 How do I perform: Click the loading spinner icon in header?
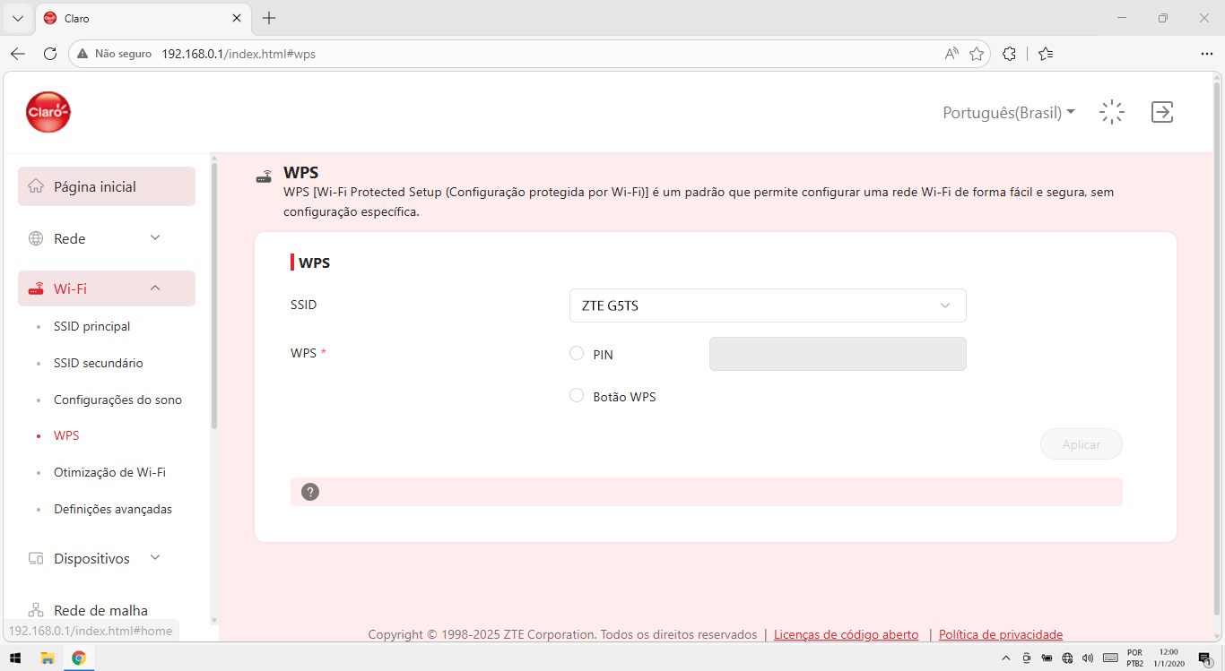1112,112
